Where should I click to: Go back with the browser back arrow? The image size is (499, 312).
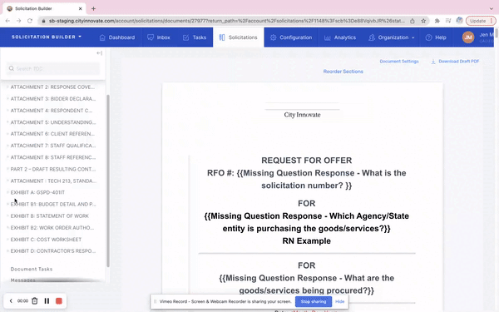tap(7, 21)
